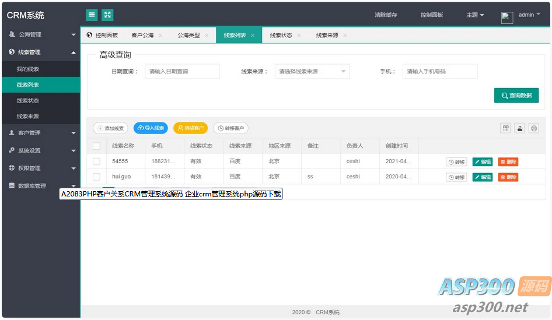Switch to the 线索状态 tab

click(281, 36)
